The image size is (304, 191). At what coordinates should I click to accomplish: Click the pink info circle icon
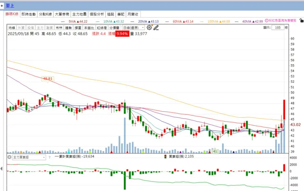click(x=267, y=20)
